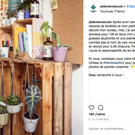Open the jedeviensecolo profile avatar
Viewport: 135px width, 135px height.
93,9
